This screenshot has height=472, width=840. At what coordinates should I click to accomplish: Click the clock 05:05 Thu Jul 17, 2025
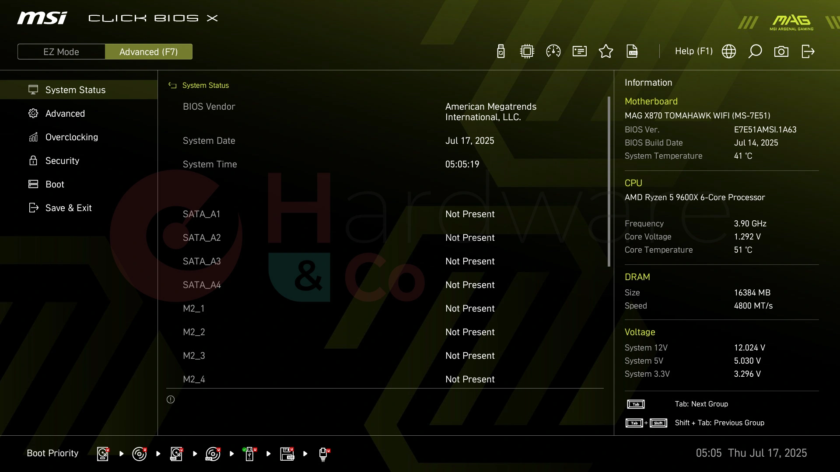[x=751, y=453]
